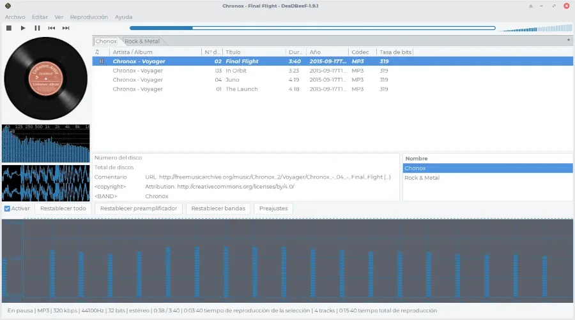
Task: Open the Preajustes presets button
Action: coord(273,208)
